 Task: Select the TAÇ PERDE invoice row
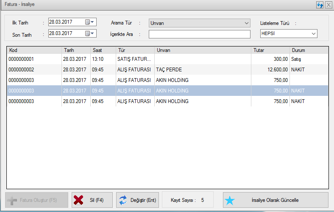pos(169,70)
